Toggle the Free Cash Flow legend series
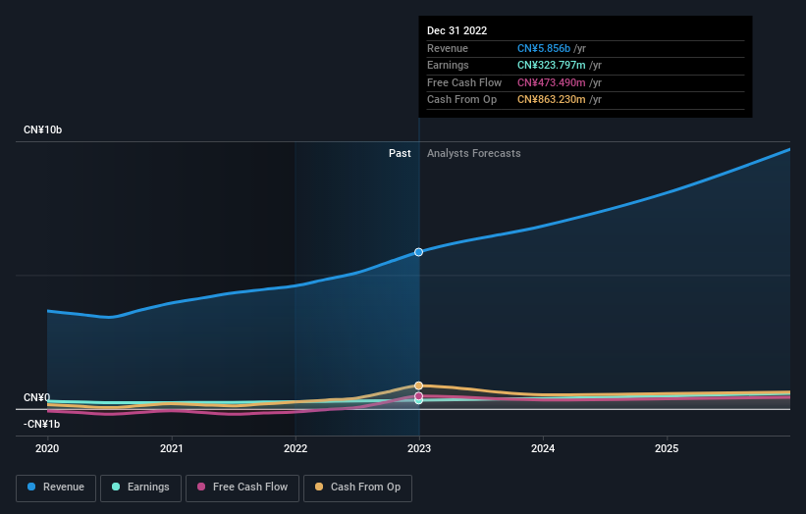The width and height of the screenshot is (806, 514). (242, 488)
